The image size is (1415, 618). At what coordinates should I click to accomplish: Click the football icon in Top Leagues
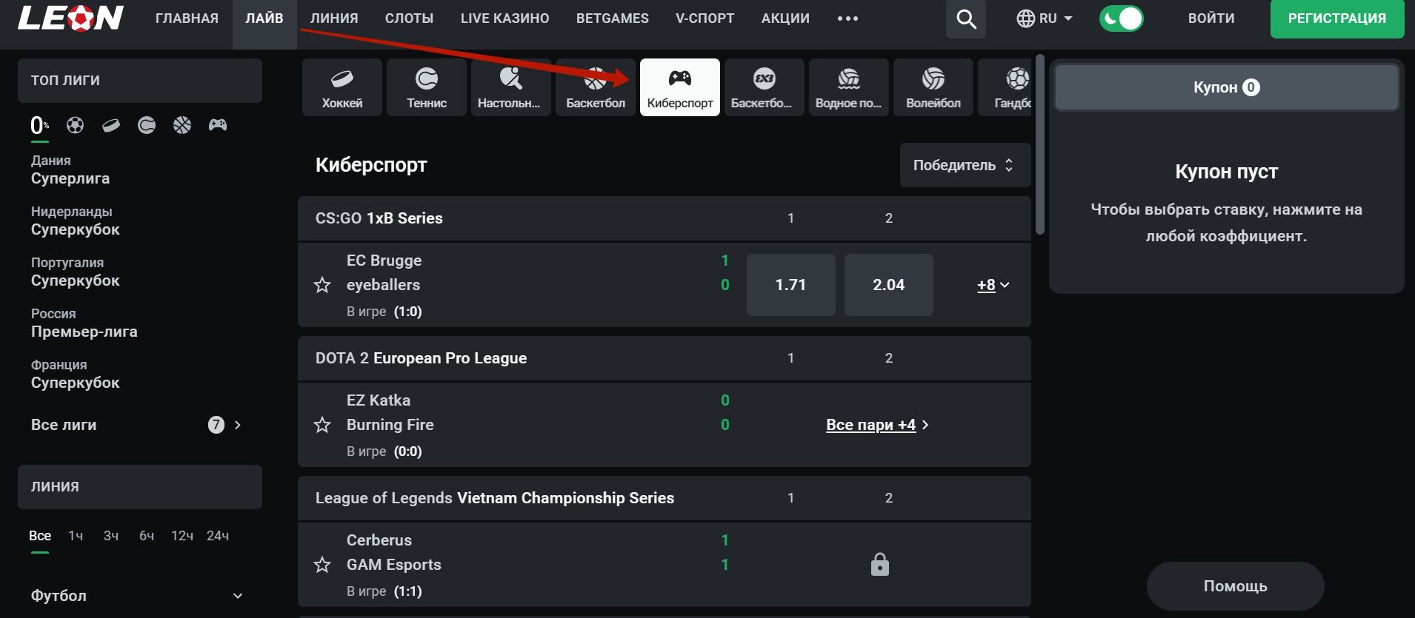pyautogui.click(x=75, y=125)
